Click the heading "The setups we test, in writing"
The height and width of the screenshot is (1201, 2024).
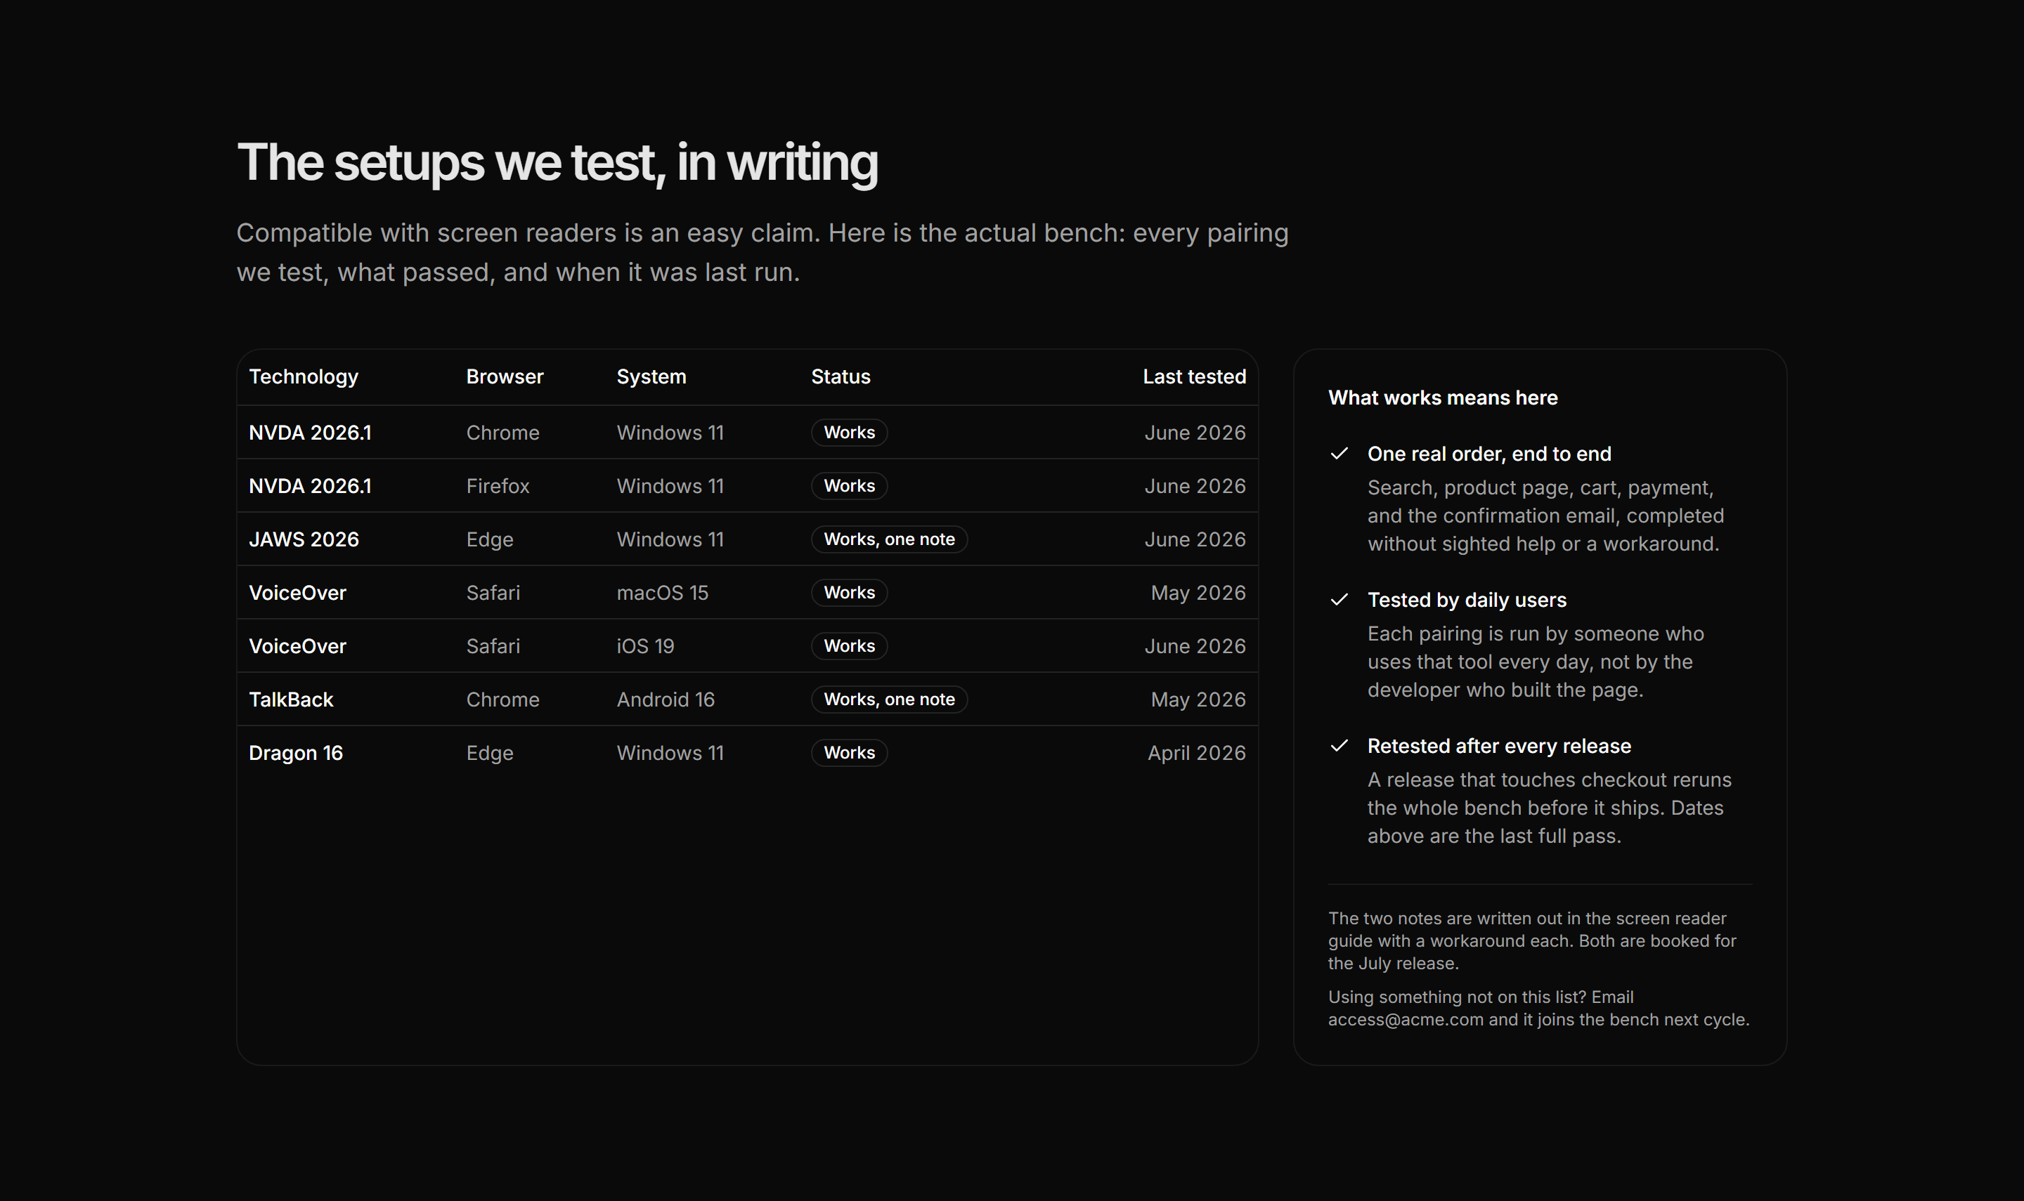558,163
